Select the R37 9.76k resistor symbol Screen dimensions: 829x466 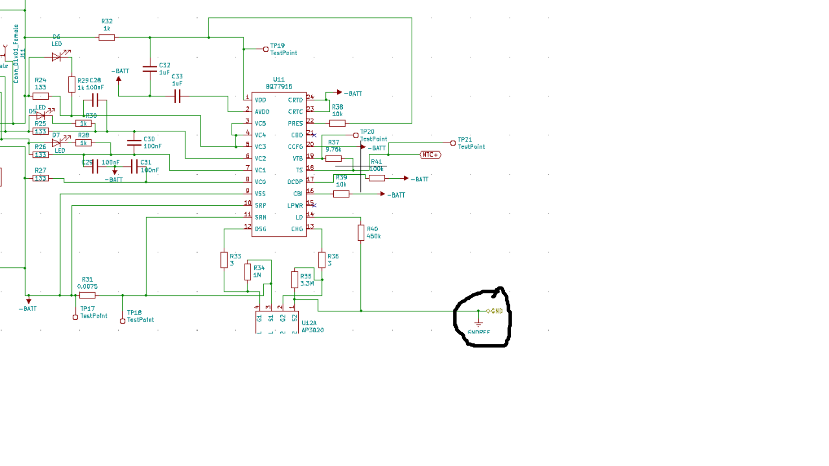pyautogui.click(x=333, y=159)
